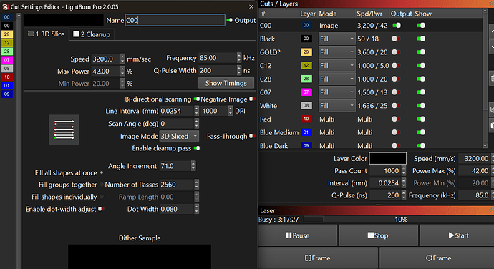
Task: Select dark blue 09 swatch in editor sidebar
Action: tap(7, 94)
